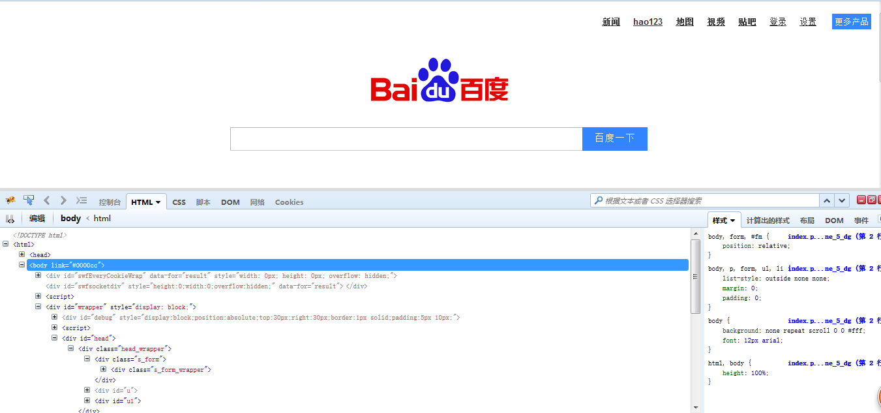Open the 设置 settings link
Image resolution: width=881 pixels, height=413 pixels.
click(x=808, y=22)
